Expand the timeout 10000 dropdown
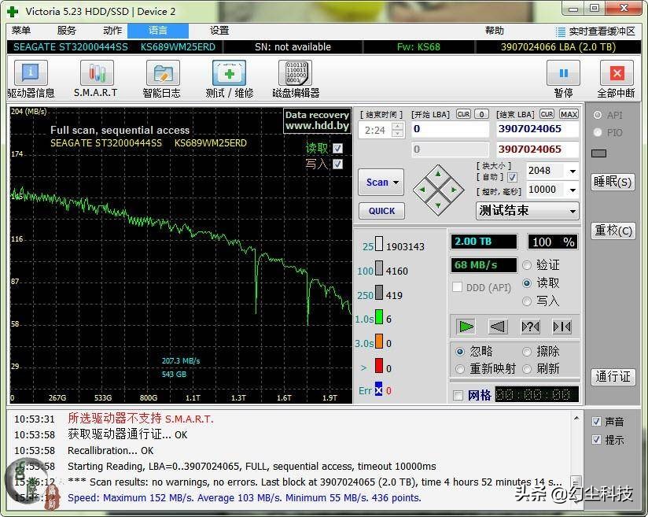648x517 pixels. (x=572, y=190)
